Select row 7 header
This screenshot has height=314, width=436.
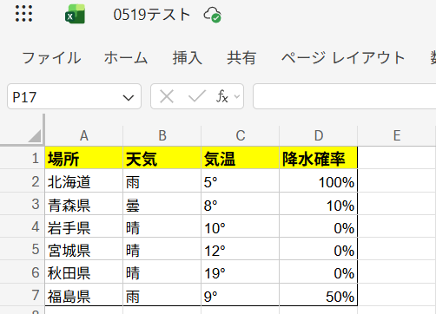point(23,295)
